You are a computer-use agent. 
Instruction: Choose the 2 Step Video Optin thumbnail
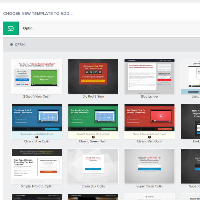37,76
